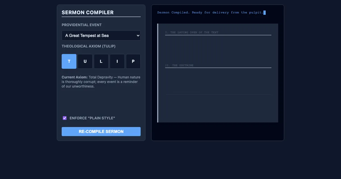Select the U axiom button
This screenshot has width=341, height=179.
pyautogui.click(x=85, y=61)
